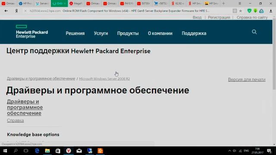Bookmark this page with the star icon
Viewport: 276px width, 155px height.
241,11
